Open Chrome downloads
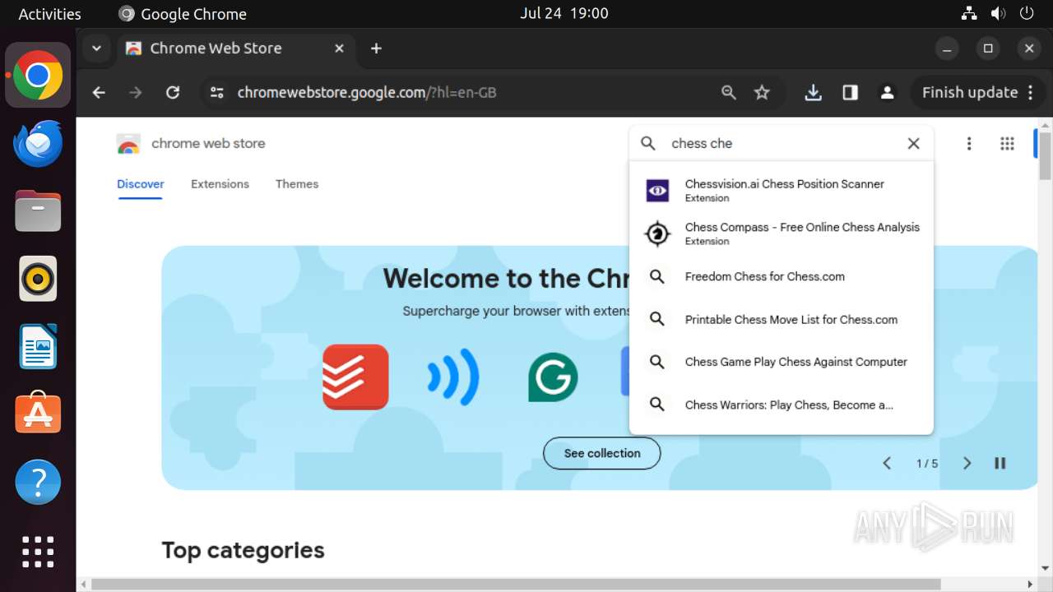The width and height of the screenshot is (1053, 592). [x=814, y=93]
